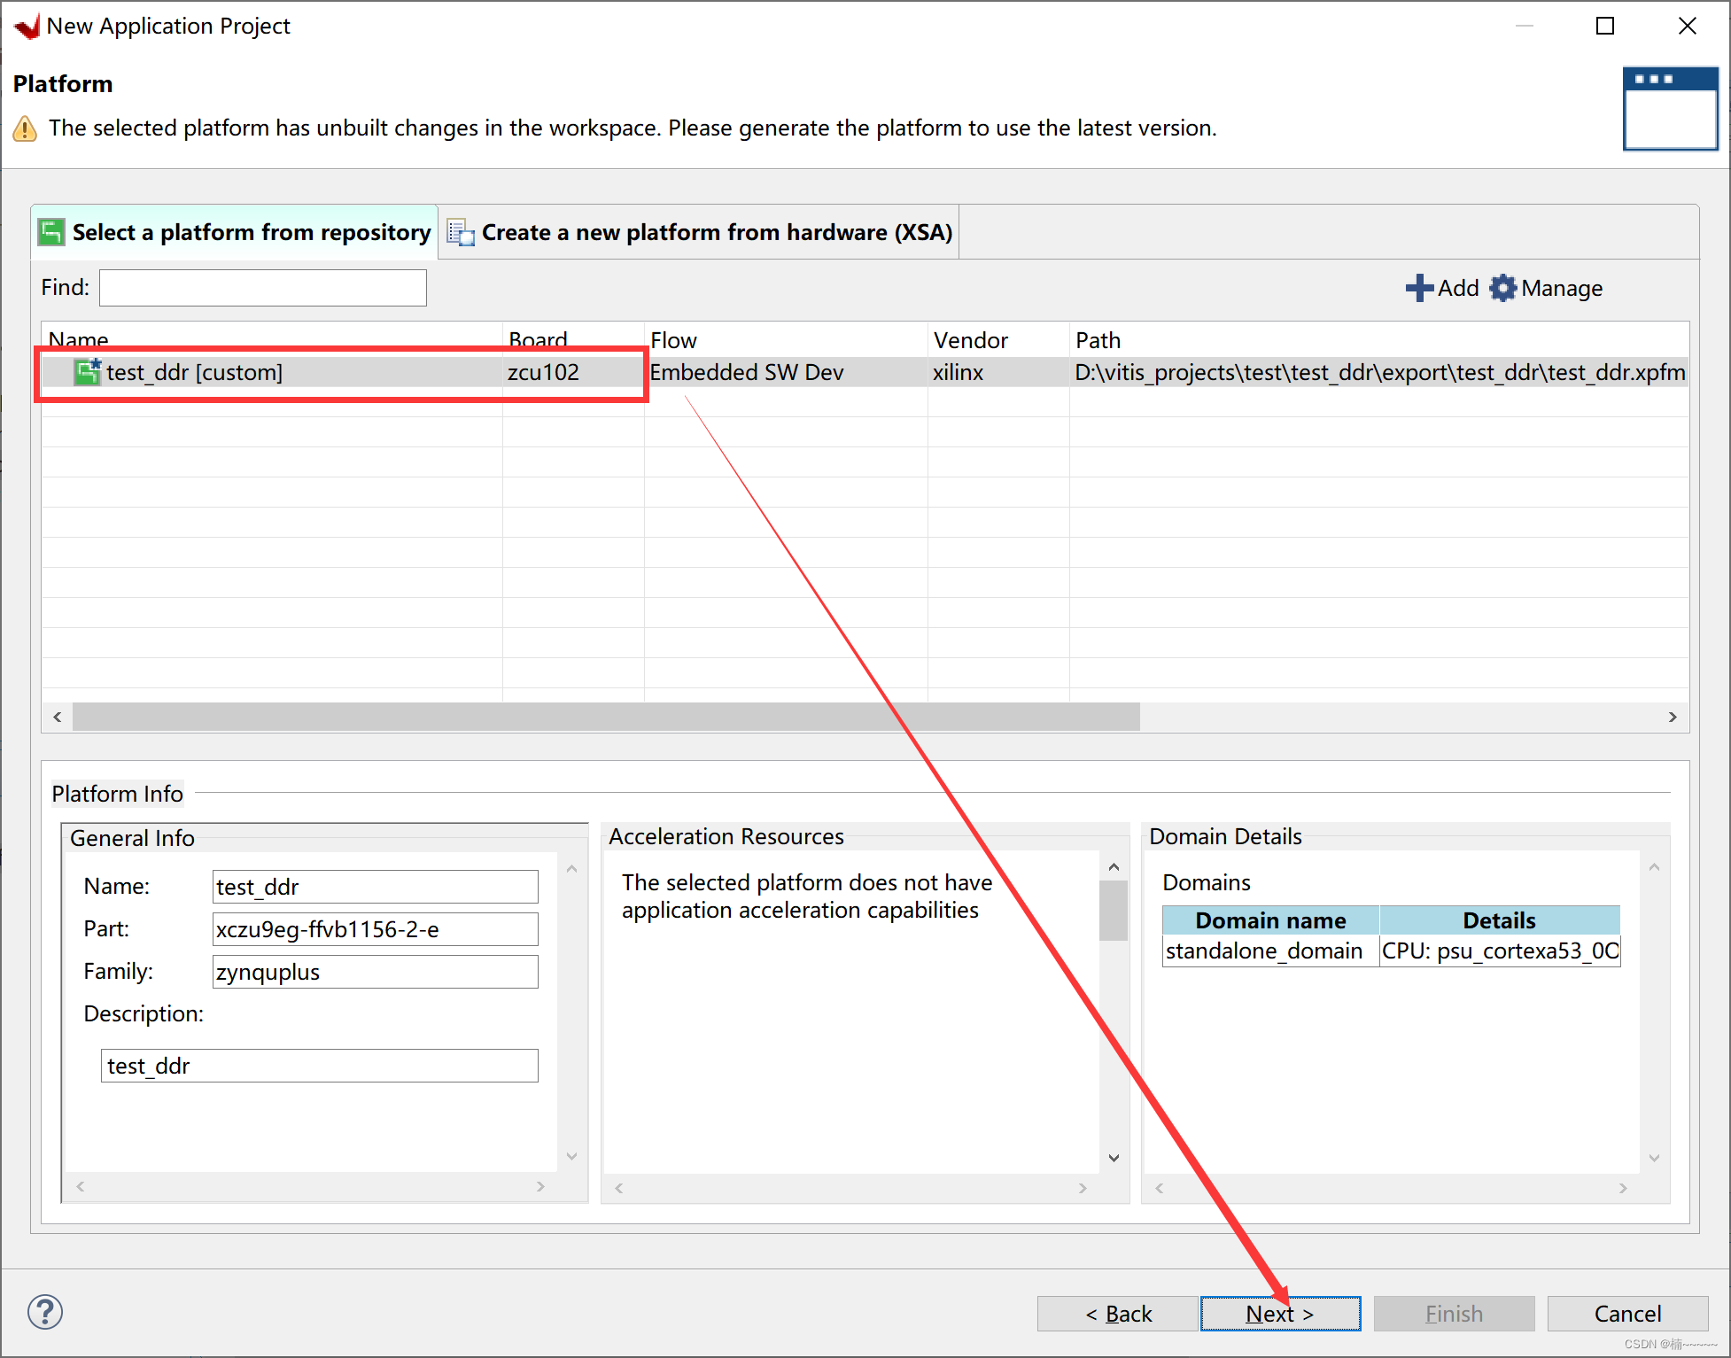Select the standalone_domain row
1731x1358 pixels.
(x=1264, y=951)
